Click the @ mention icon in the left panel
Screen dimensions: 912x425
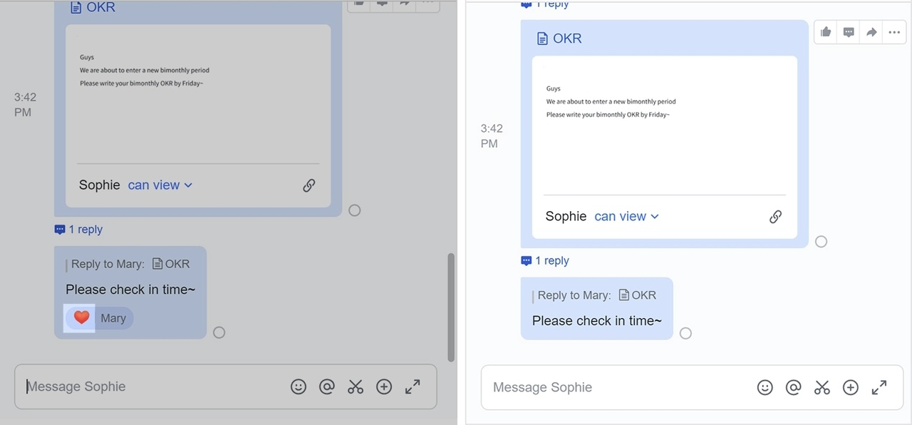coord(327,386)
